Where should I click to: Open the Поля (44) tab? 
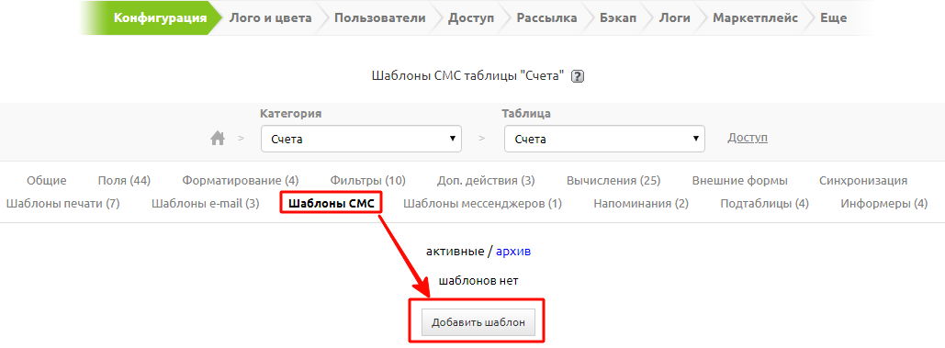pos(124,181)
